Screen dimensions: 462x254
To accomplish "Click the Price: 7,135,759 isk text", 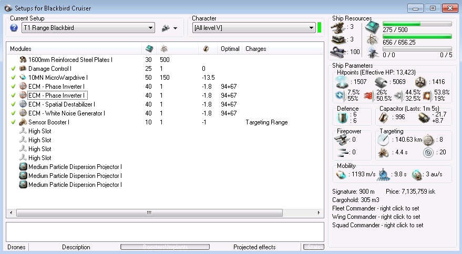I will 410,192.
